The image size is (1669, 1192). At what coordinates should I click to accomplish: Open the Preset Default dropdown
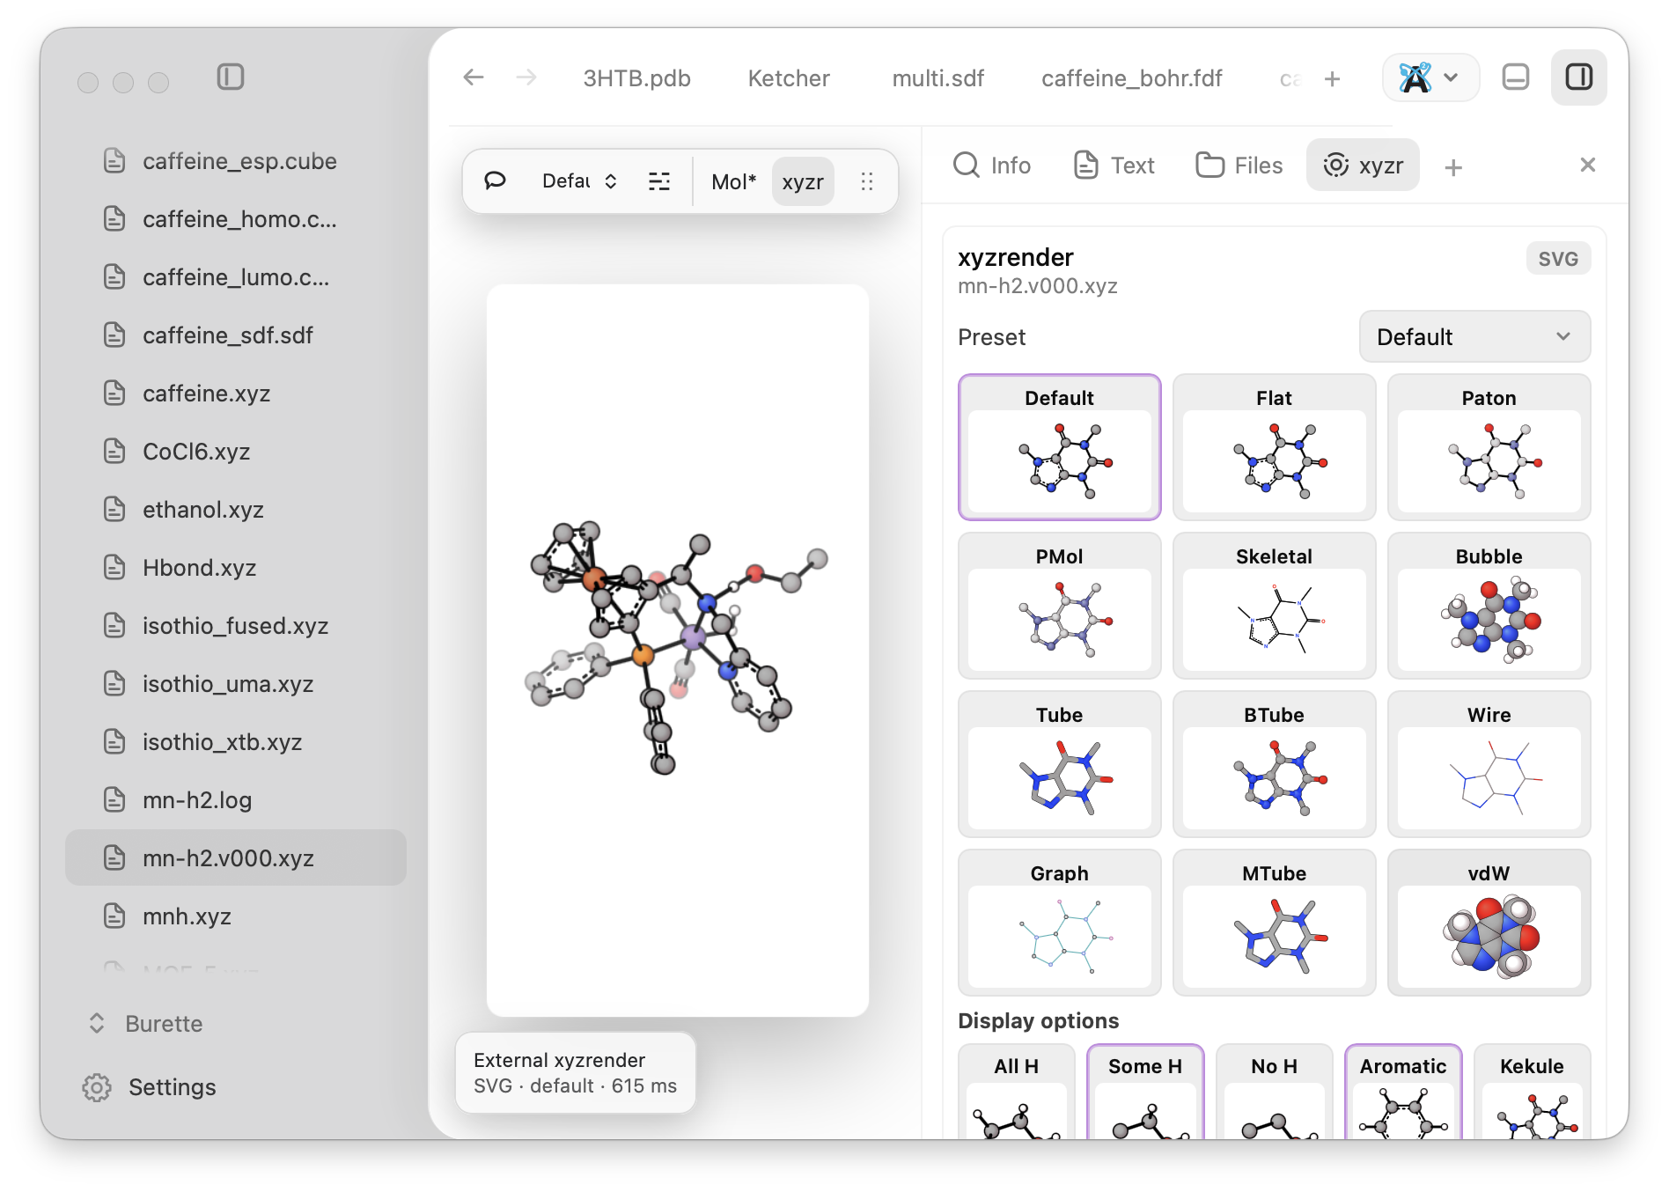pyautogui.click(x=1474, y=337)
